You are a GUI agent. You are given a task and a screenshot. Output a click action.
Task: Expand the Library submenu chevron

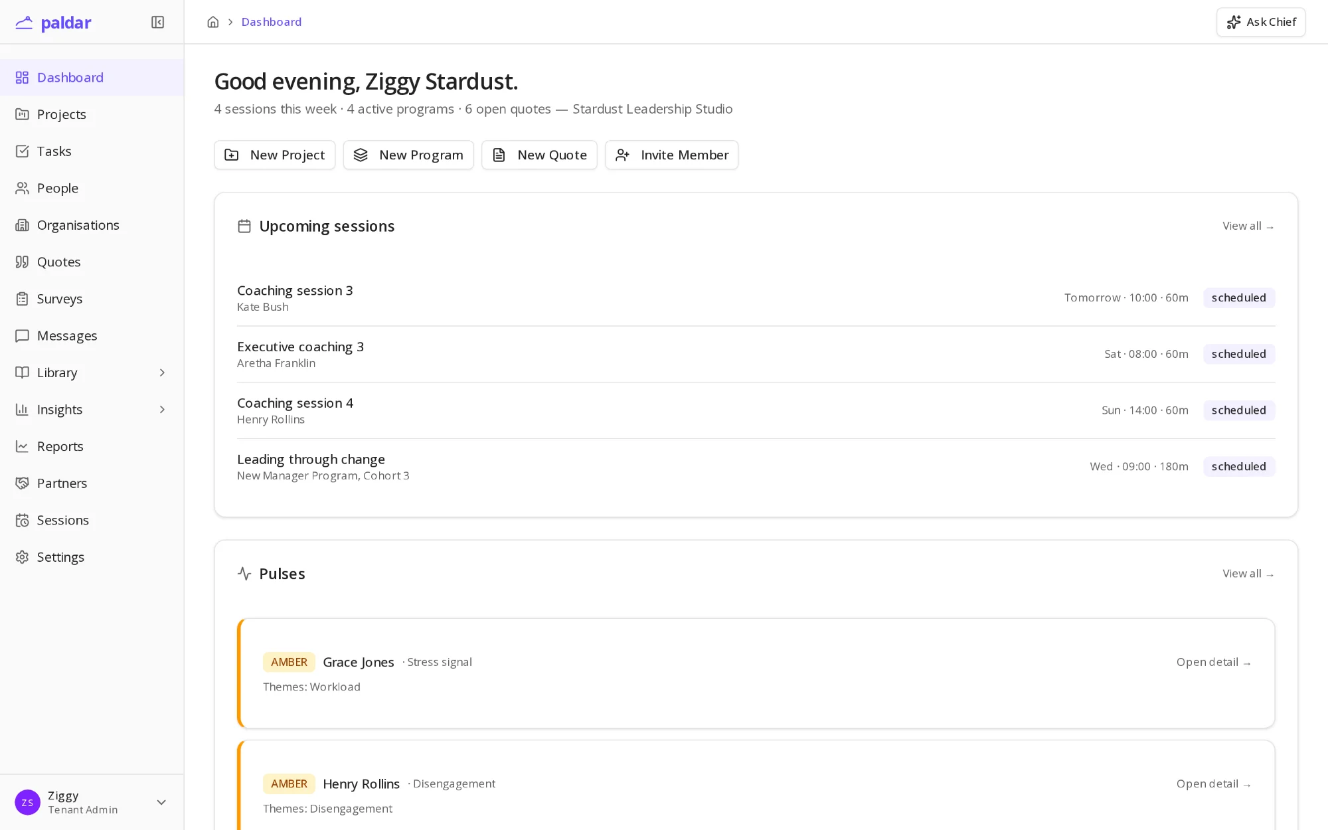162,373
